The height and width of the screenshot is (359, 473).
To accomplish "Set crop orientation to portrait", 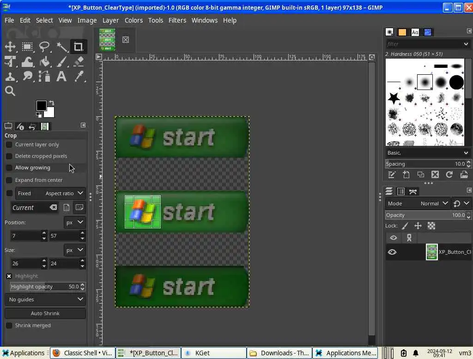I will click(67, 207).
